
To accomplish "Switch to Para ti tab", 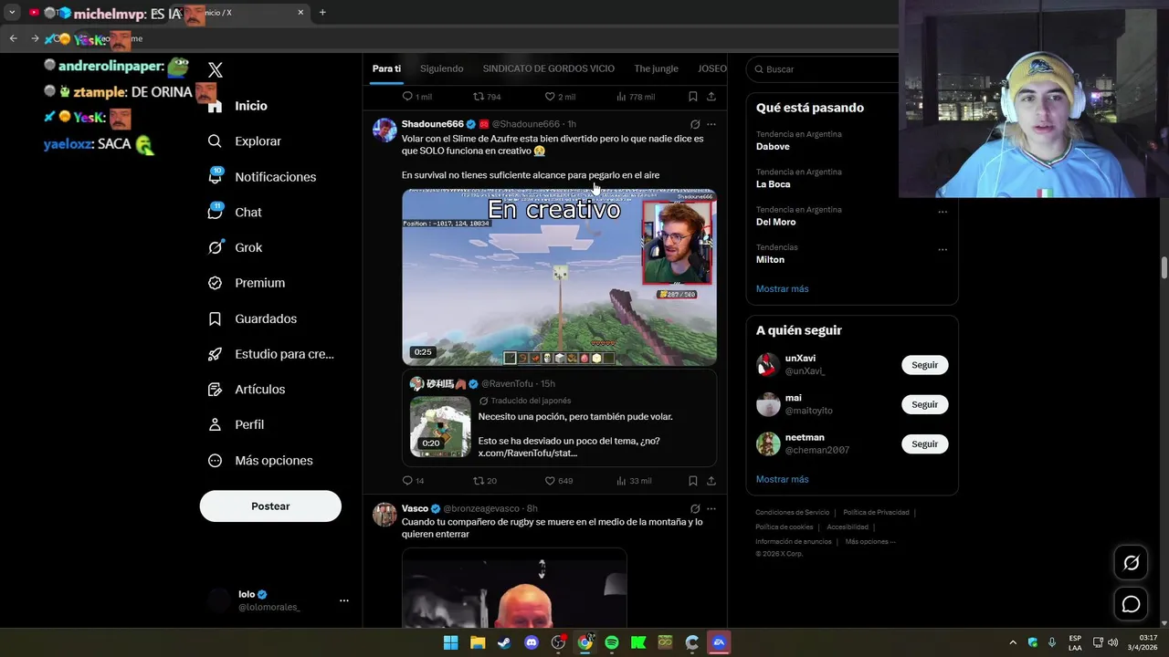I will pos(386,68).
